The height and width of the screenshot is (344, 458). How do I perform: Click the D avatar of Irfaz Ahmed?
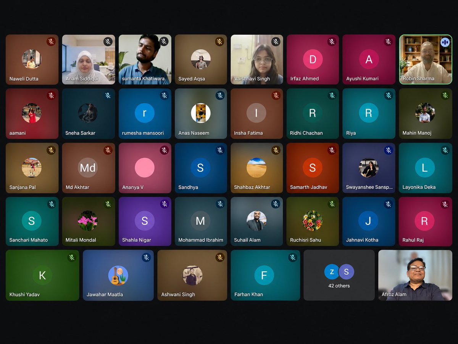coord(313,59)
